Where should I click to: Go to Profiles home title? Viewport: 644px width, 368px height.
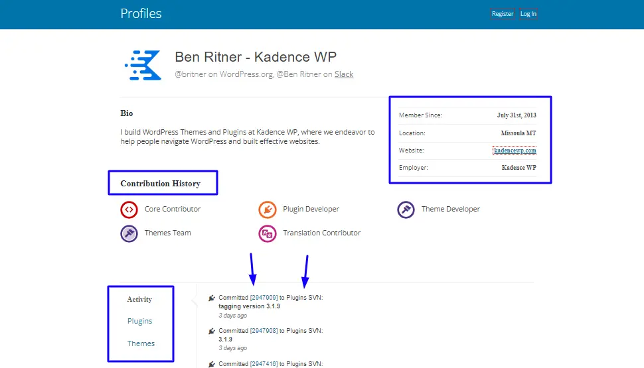141,13
